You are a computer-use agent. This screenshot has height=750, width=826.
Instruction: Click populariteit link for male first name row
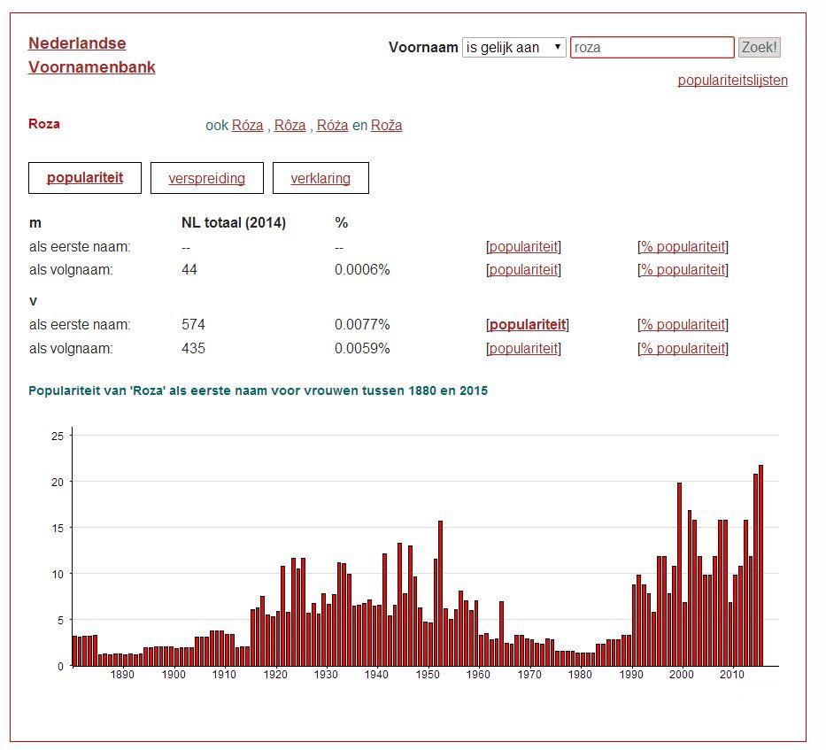(x=523, y=247)
